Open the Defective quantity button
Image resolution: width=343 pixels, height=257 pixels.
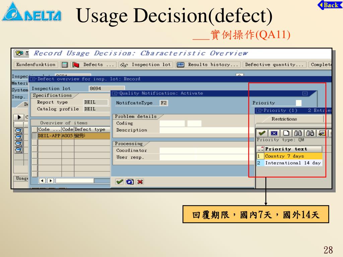tap(274, 65)
